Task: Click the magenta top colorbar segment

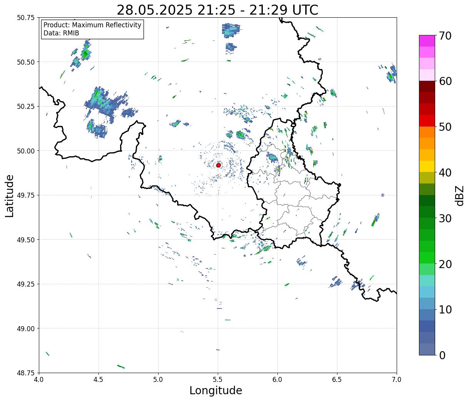Action: [x=427, y=41]
